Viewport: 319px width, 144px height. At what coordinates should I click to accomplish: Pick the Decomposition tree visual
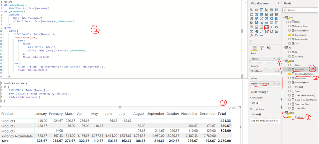[x=256, y=31]
